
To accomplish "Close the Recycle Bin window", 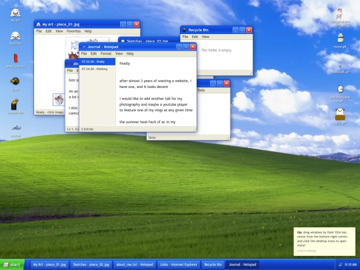I will pyautogui.click(x=249, y=30).
